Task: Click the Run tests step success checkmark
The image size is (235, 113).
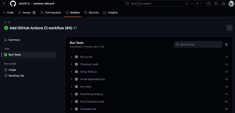Action: point(76,87)
